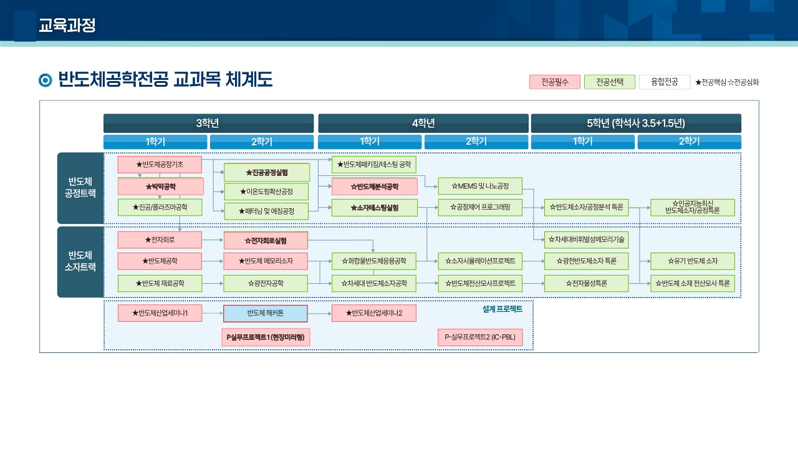The height and width of the screenshot is (449, 798).
Task: Select the 반도체산업세미나2 course box
Action: (x=373, y=313)
